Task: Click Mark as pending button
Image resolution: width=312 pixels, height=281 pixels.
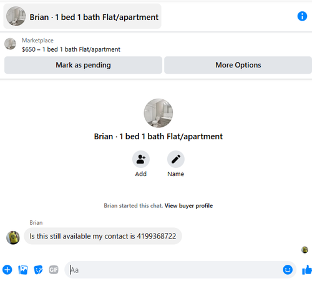Action: point(83,65)
